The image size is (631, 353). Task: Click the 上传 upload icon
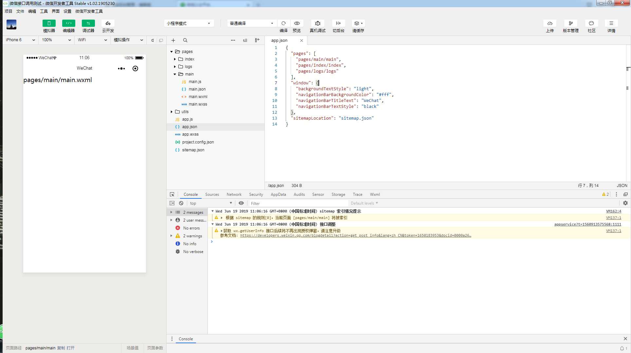pyautogui.click(x=550, y=23)
